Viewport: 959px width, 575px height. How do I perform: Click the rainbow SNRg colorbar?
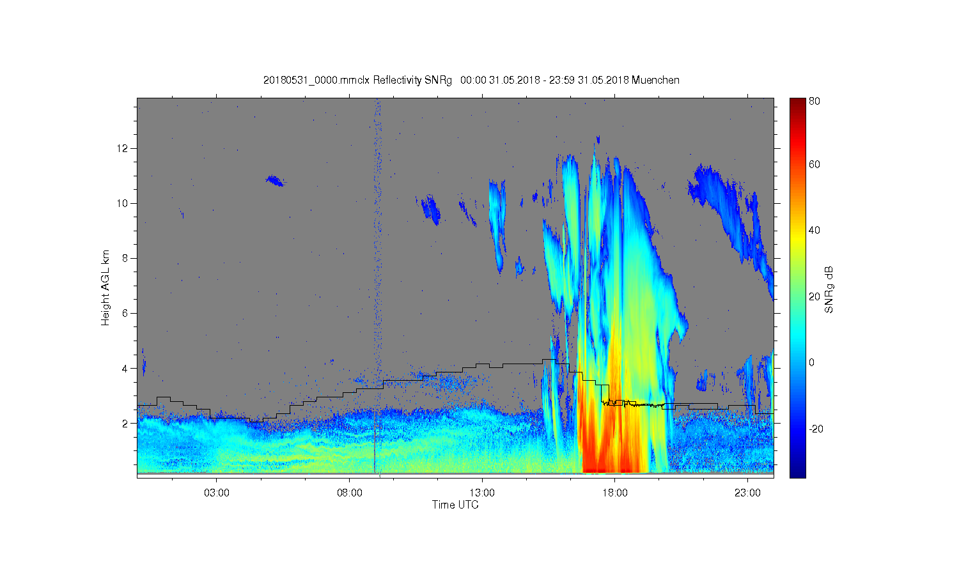[x=797, y=287]
